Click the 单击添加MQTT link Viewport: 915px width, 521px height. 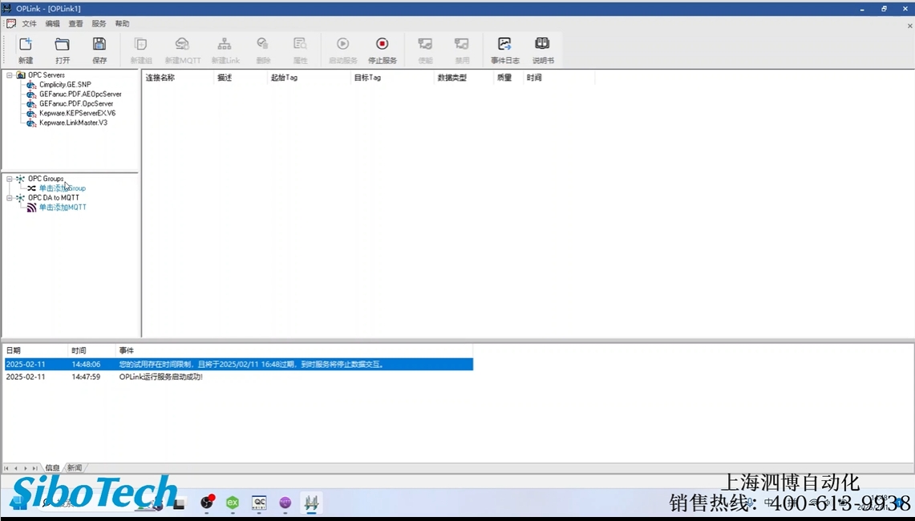pos(63,208)
